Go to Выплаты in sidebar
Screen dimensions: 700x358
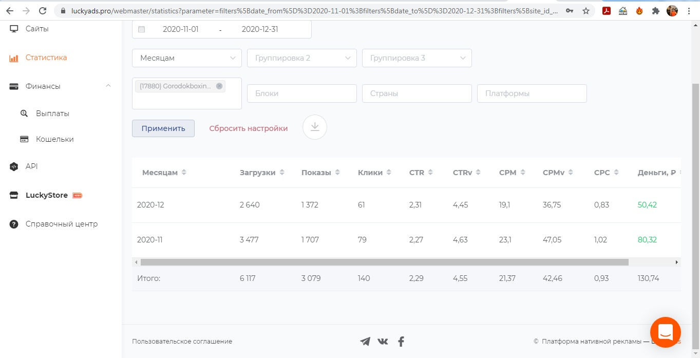click(x=52, y=114)
